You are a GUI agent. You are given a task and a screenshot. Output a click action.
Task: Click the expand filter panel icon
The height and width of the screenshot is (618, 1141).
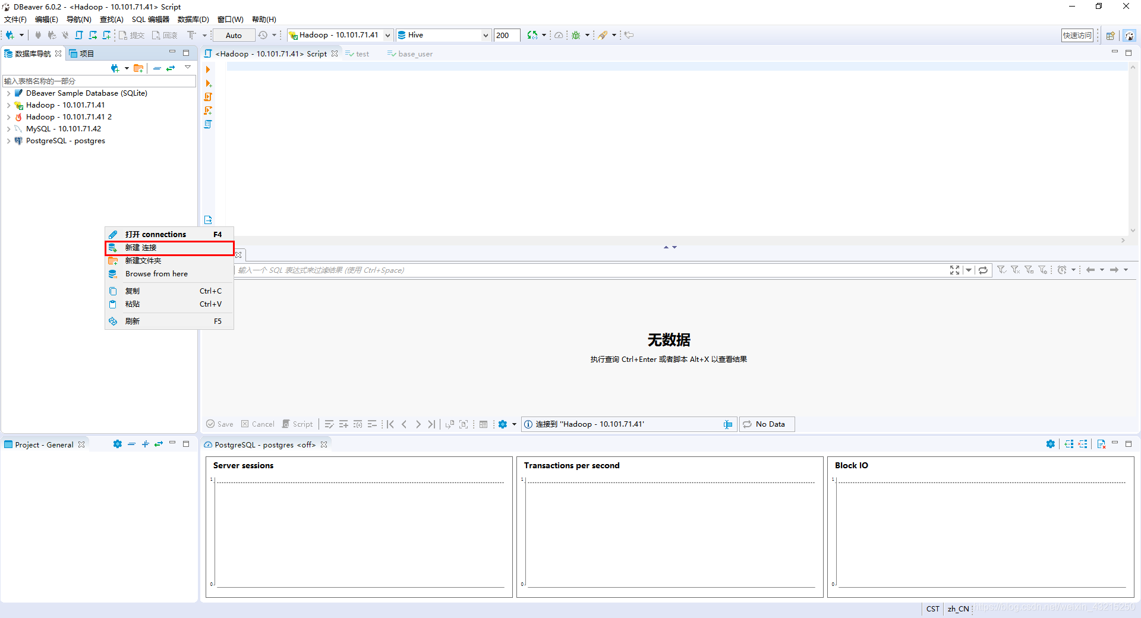point(954,270)
